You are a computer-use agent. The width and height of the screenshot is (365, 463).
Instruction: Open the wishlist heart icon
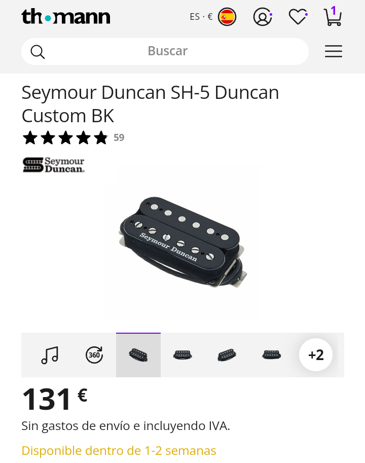(298, 17)
